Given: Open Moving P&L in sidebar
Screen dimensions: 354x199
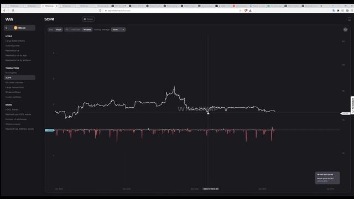Looking at the screenshot, I should 11,73.
